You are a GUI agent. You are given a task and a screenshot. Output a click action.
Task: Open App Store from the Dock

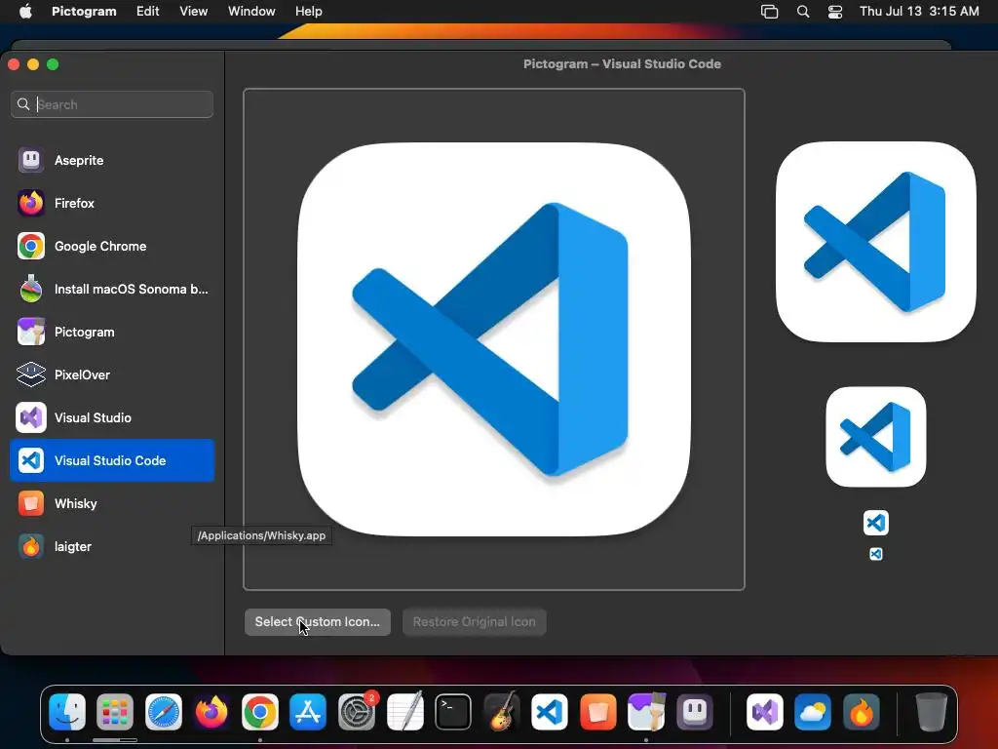point(308,711)
